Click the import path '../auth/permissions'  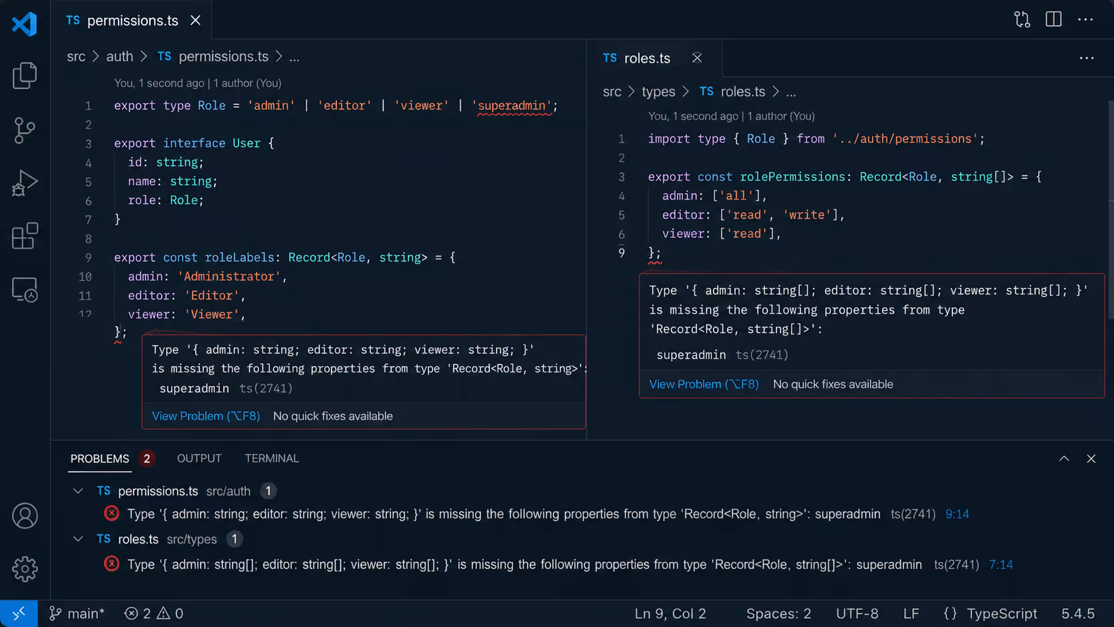click(905, 139)
